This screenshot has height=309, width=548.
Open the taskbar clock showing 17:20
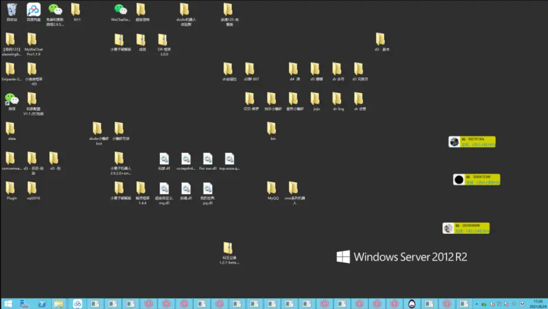click(x=538, y=304)
